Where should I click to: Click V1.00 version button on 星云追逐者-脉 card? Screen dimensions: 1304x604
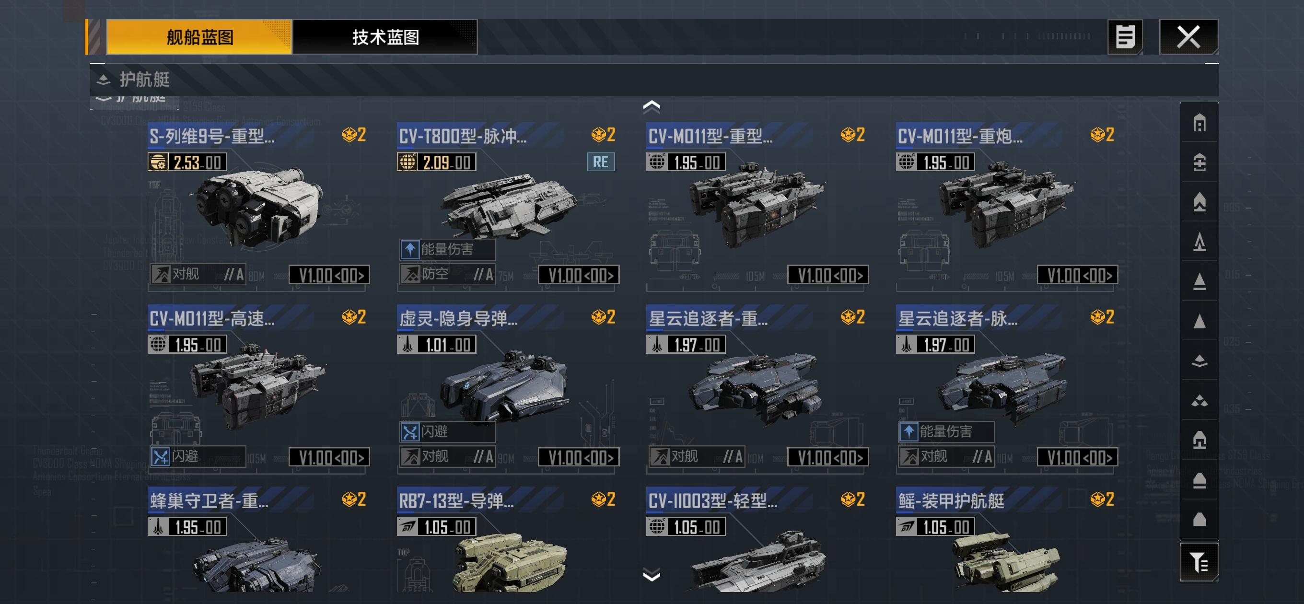1077,457
